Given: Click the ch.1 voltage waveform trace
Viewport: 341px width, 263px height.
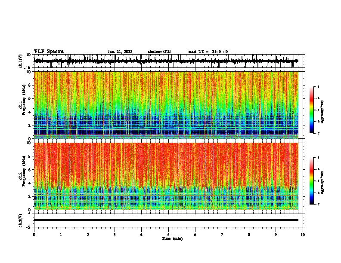Looking at the screenshot, I should point(166,61).
